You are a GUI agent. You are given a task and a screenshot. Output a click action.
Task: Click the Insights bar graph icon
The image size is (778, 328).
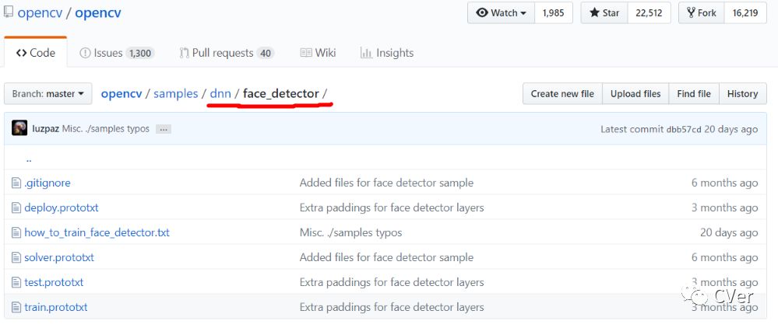(x=366, y=53)
